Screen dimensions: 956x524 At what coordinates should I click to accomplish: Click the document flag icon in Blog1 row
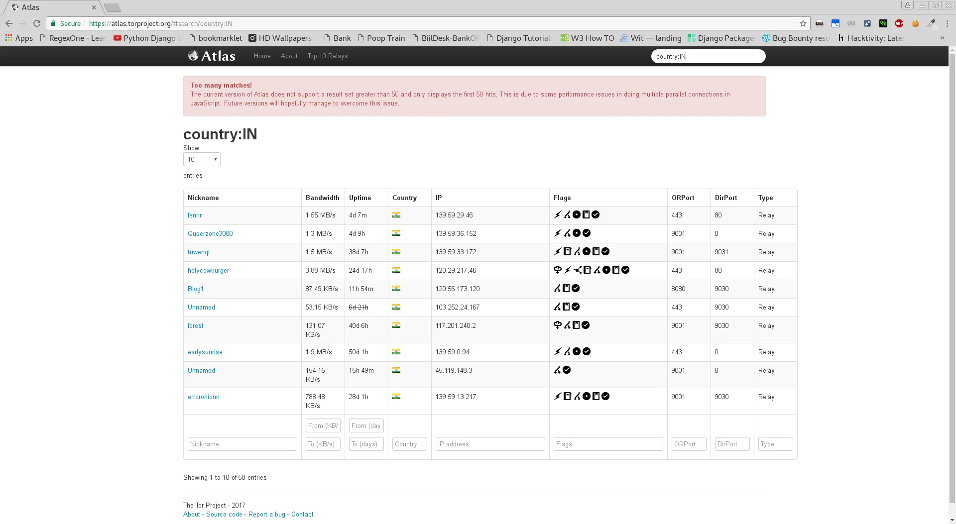pyautogui.click(x=566, y=289)
